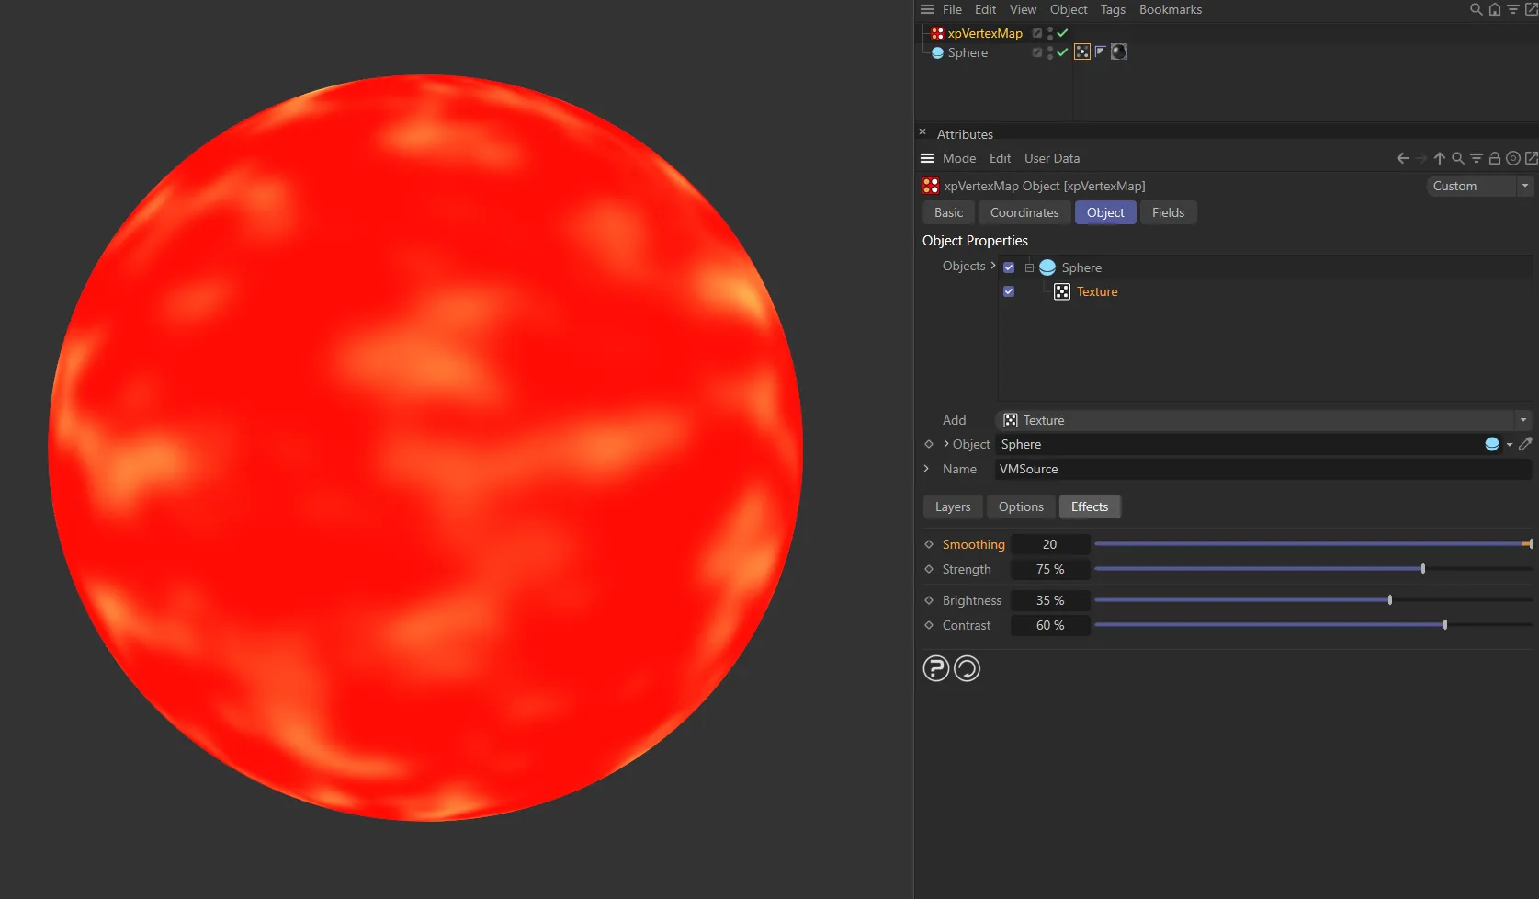Click the Effects button
Viewport: 1539px width, 899px height.
1089,506
